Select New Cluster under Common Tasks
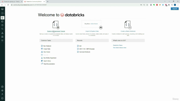180x101 pixels. (x=47, y=52)
